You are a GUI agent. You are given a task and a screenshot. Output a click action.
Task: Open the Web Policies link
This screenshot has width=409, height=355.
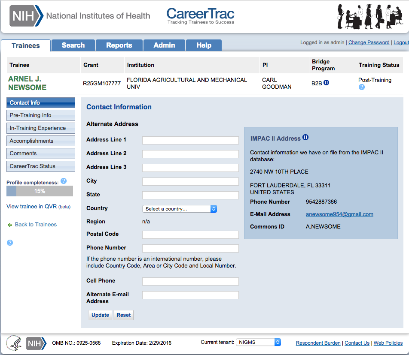tap(388, 343)
